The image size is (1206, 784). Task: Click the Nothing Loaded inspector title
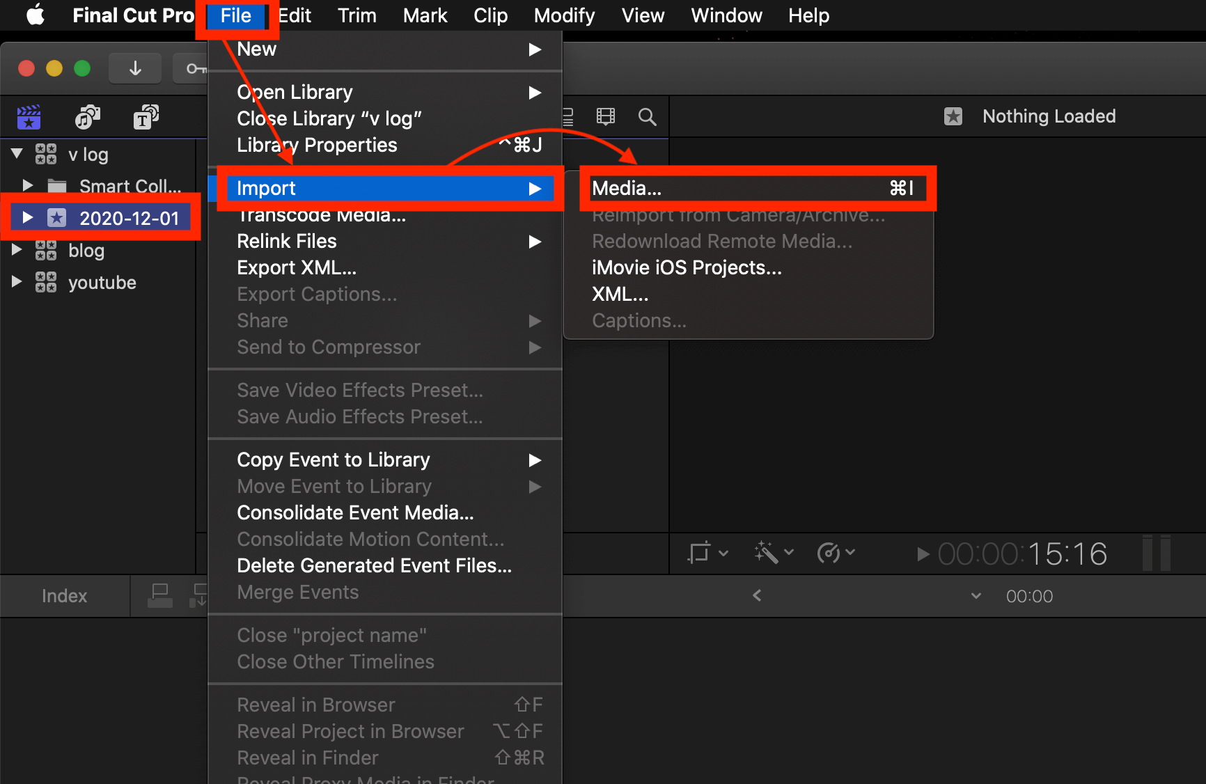coord(1049,116)
